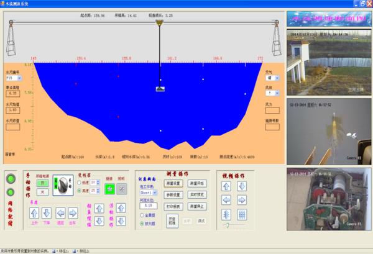Screen dimensions: 373x254
Task: Open the Sheet1 worksheet dropdown
Action: pyautogui.click(x=155, y=193)
